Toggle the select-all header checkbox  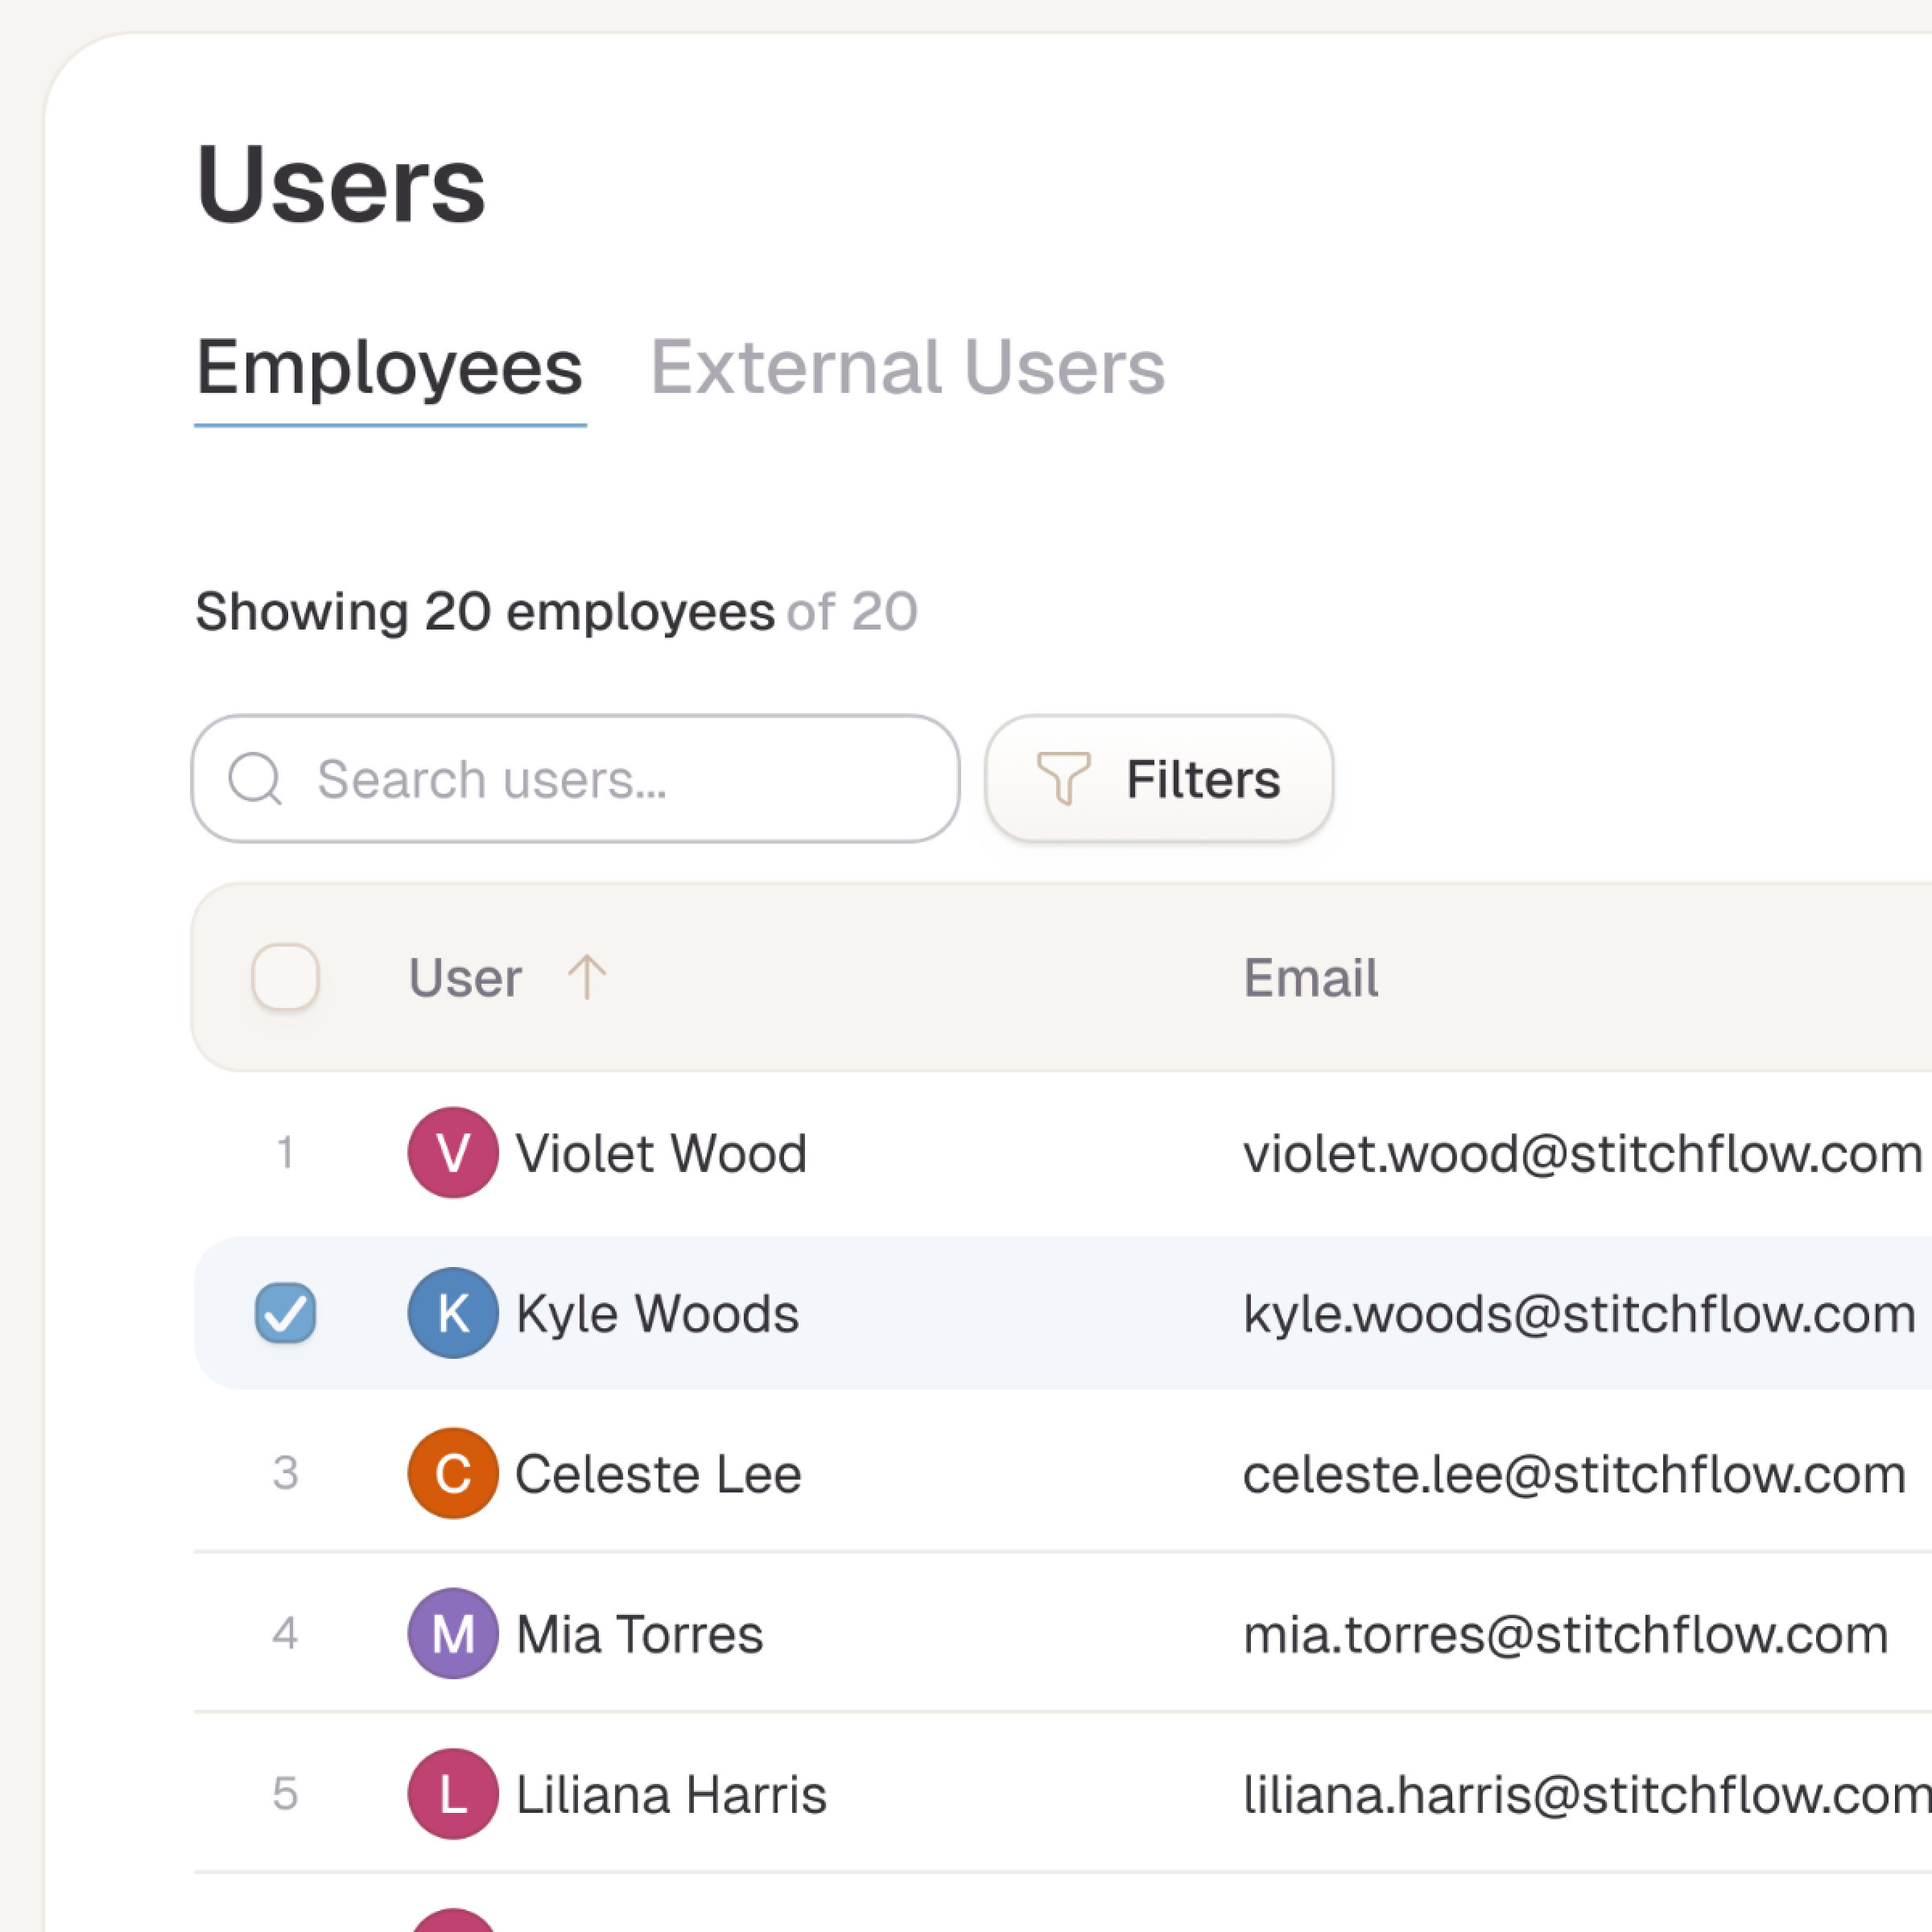click(285, 976)
